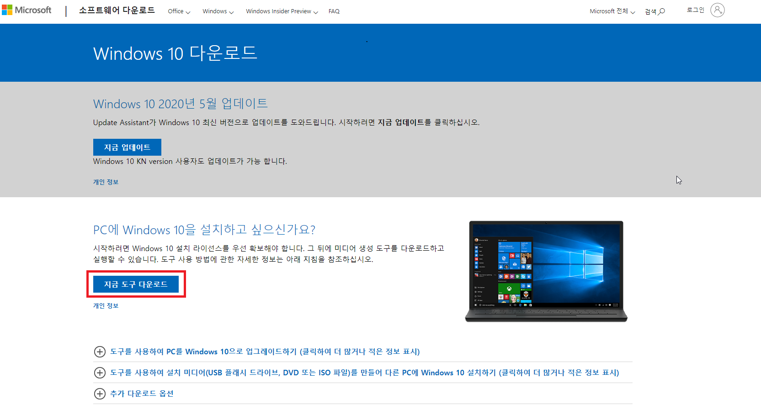
Task: Click the 로그인 sign-in link
Action: pyautogui.click(x=696, y=10)
